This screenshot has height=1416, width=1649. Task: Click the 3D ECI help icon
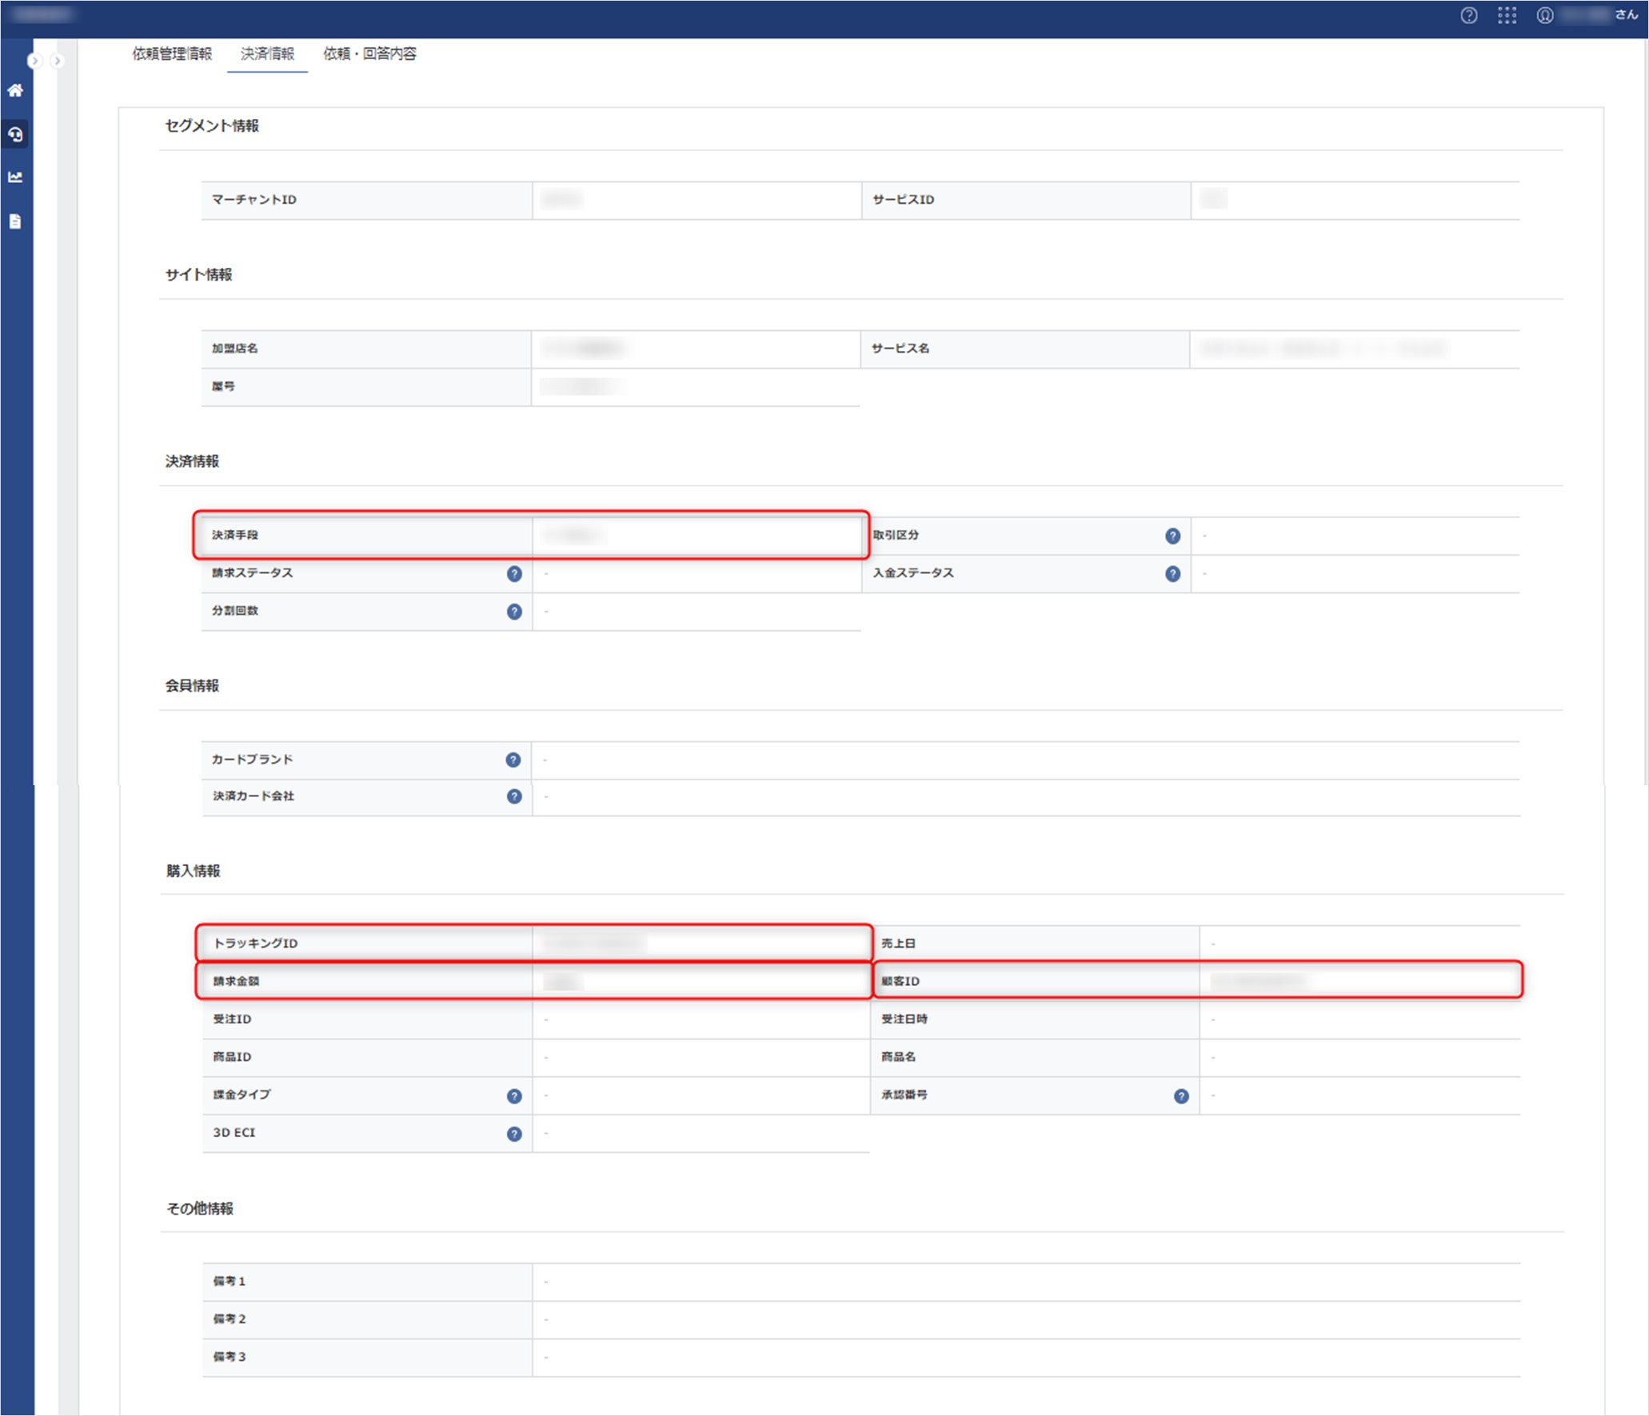(514, 1133)
